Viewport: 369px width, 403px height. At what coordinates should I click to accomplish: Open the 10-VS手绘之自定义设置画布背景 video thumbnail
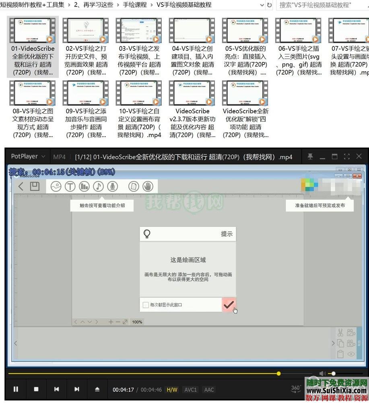coord(139,93)
